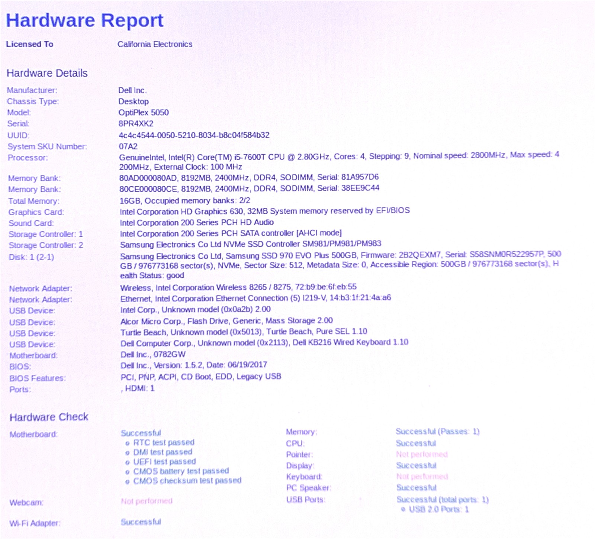This screenshot has width=595, height=539.
Task: Select the Storage Controller: 2 label
Action: point(46,245)
